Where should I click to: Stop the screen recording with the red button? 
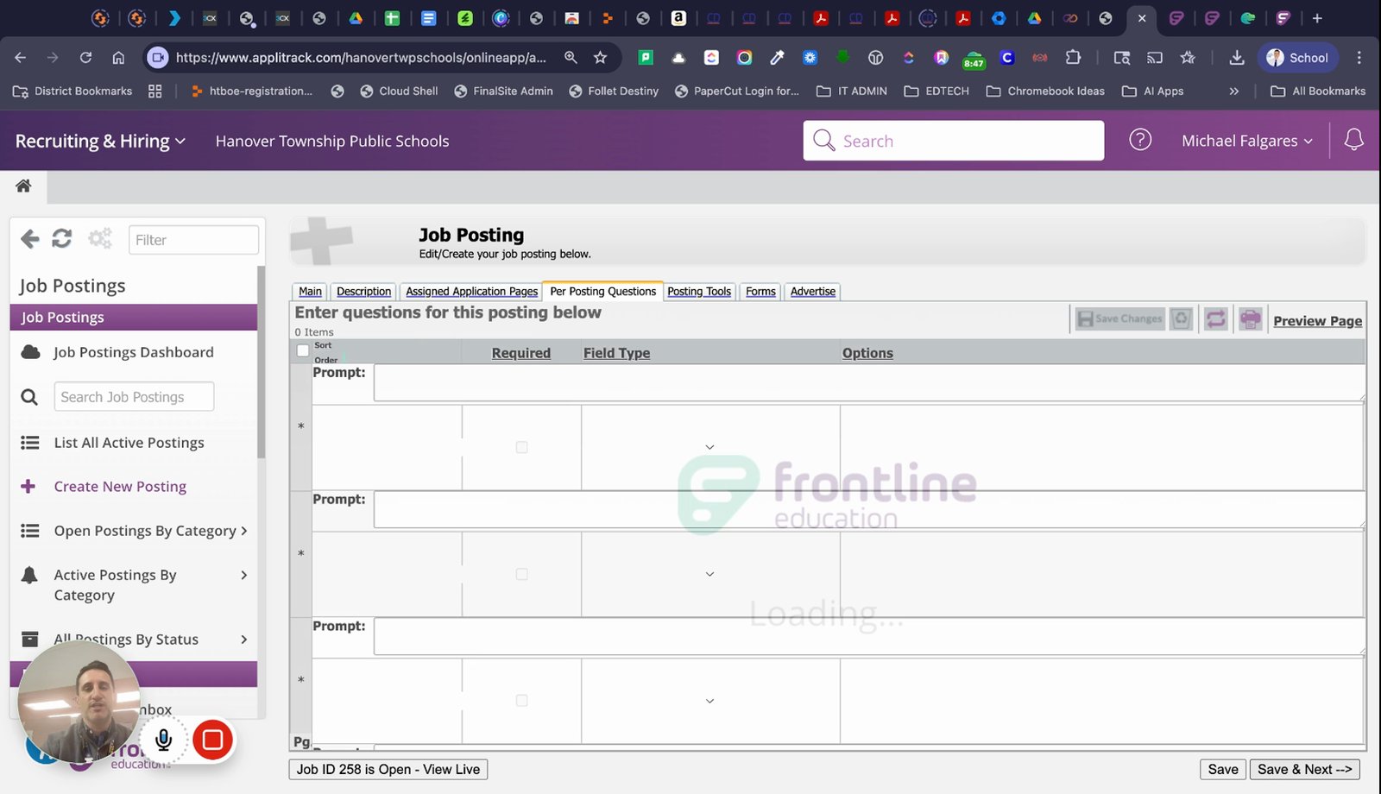coord(212,740)
